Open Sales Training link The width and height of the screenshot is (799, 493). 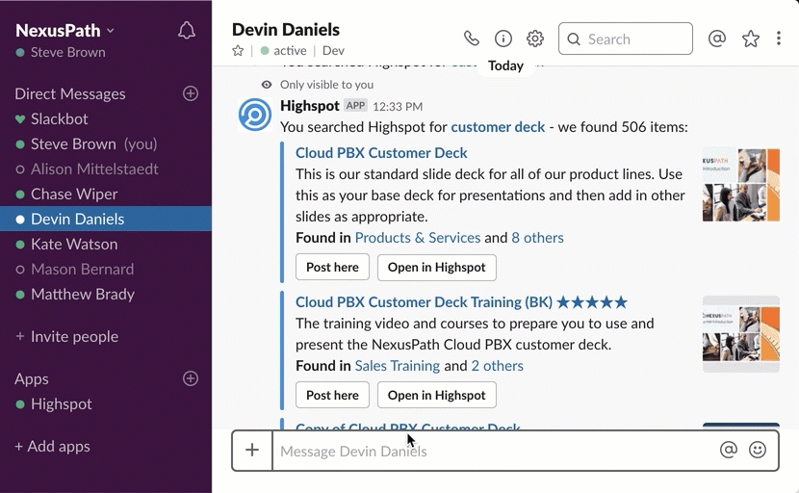click(397, 366)
